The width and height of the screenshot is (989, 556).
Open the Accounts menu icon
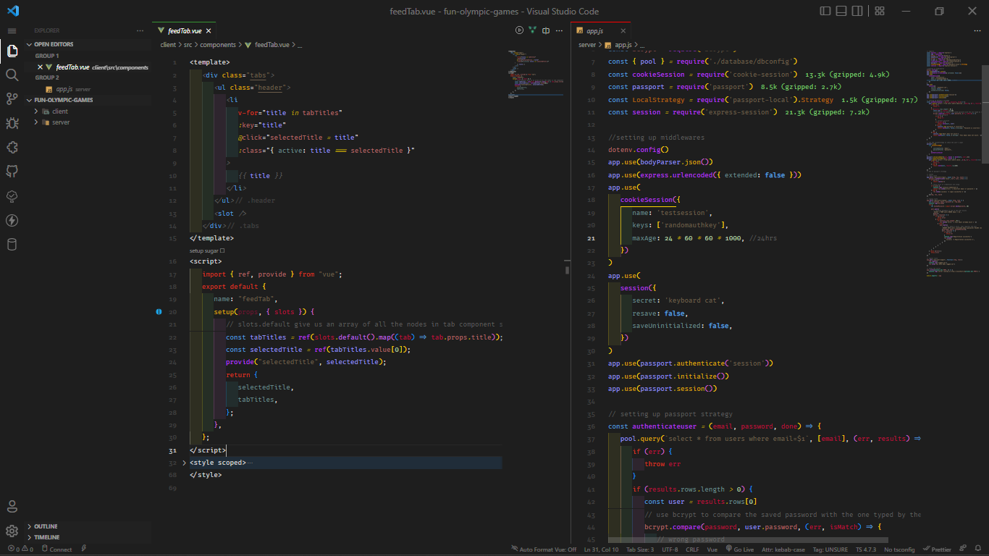coord(12,506)
